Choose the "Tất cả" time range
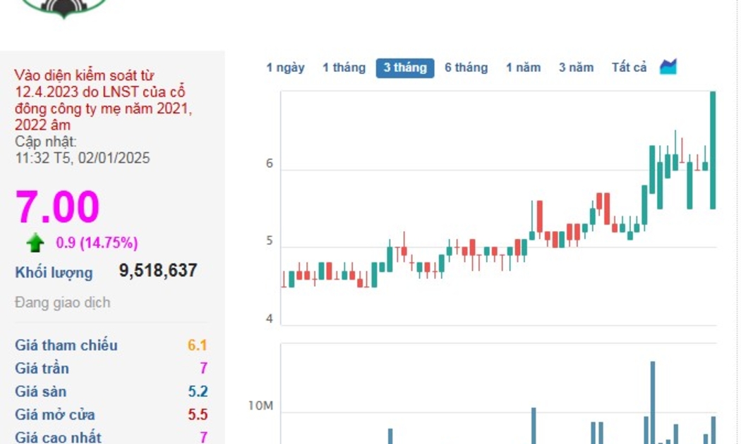741x444 pixels. tap(629, 68)
